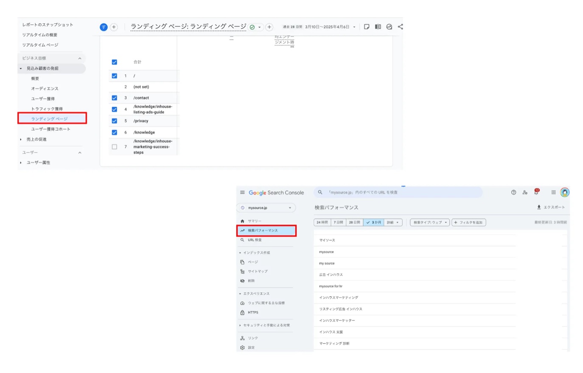Screen dimensions: 583x373
Task: Share this Analytics report
Action: click(400, 27)
